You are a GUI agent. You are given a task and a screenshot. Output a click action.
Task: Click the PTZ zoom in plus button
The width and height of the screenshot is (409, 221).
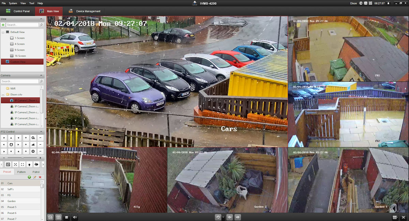coord(26,138)
